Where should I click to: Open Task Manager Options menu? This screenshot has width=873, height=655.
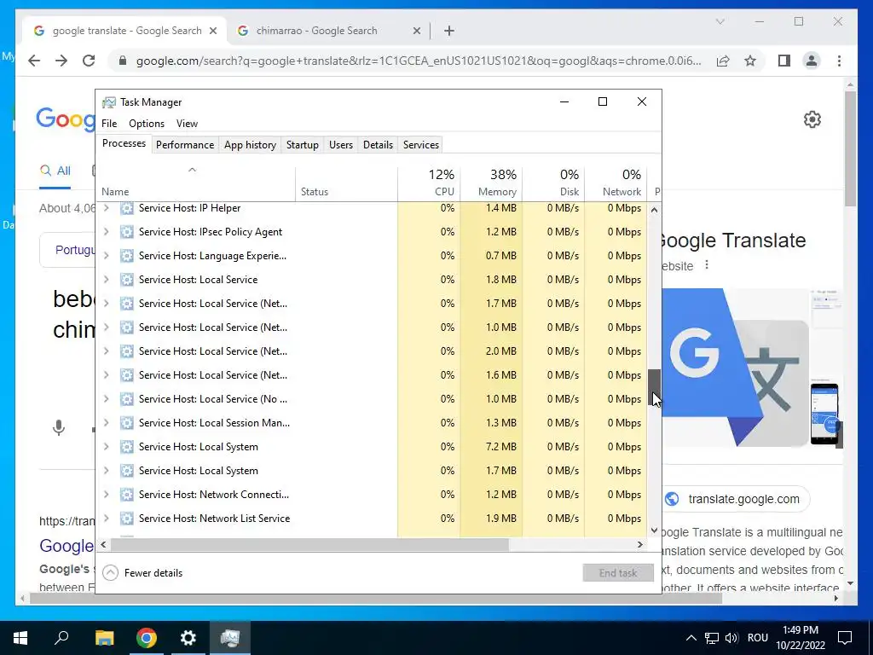tap(147, 124)
